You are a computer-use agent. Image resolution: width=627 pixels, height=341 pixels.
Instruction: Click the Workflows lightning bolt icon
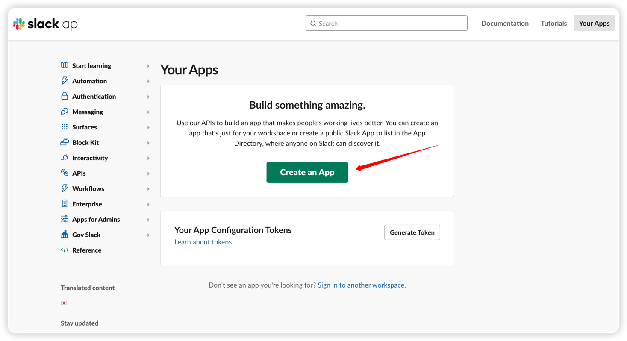point(65,188)
